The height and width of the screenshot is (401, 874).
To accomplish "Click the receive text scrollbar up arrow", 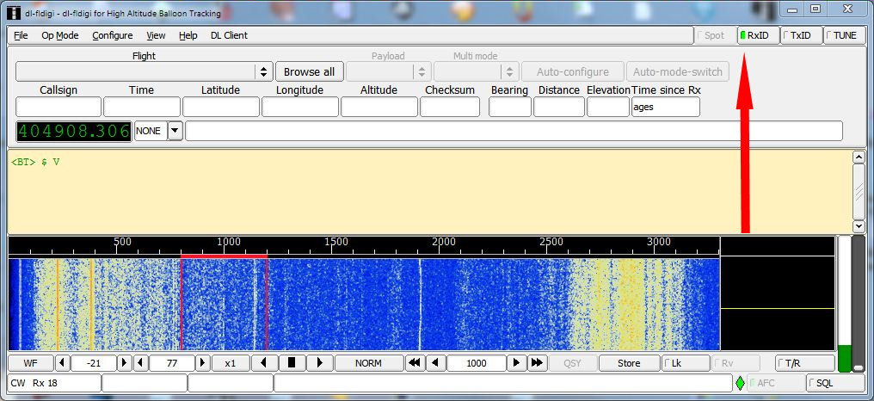I will (859, 157).
